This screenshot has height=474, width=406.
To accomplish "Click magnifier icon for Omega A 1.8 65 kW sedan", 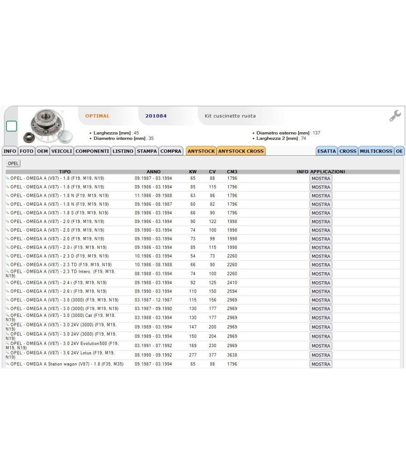I will coord(8,178).
